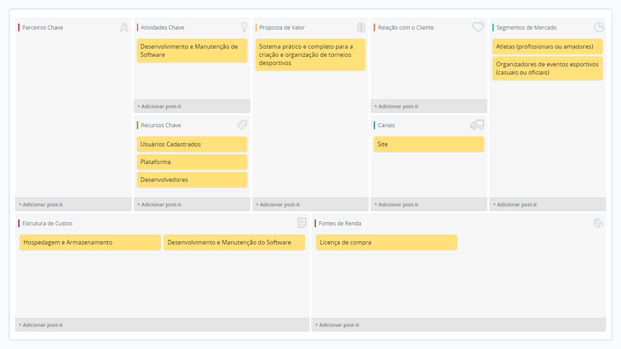
Task: Select the 'Hospedagem e Armazenamento' post-it
Action: pyautogui.click(x=90, y=242)
